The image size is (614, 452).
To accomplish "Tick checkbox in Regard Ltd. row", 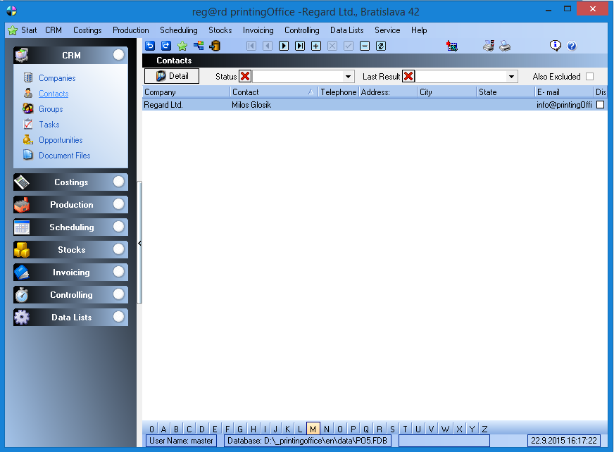I will click(x=601, y=105).
